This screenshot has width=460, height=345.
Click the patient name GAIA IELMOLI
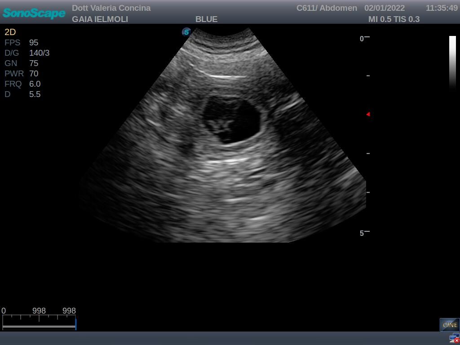click(100, 19)
